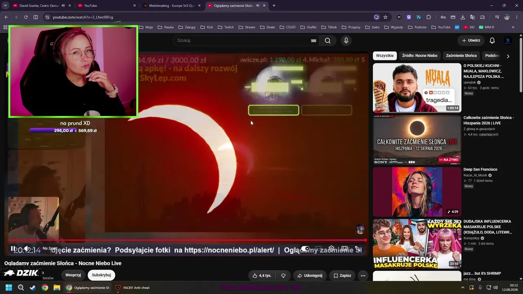Switch to theater mode in the player
This screenshot has height=294, width=523.
coord(344,249)
